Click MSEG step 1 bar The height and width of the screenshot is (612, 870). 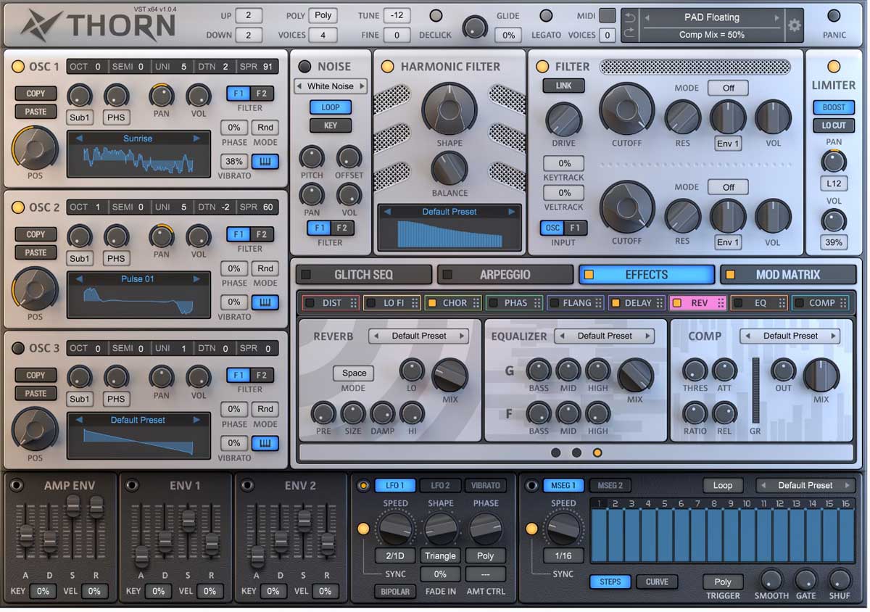click(600, 535)
